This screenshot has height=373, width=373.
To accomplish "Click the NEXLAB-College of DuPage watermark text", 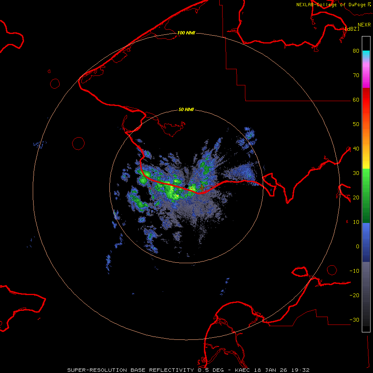I will (331, 5).
